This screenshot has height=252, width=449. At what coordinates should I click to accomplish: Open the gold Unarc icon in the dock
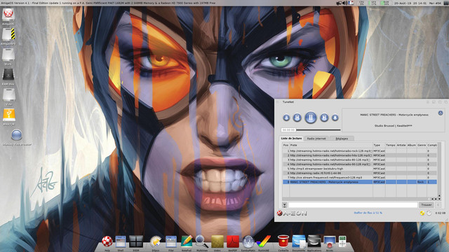pyautogui.click(x=217, y=241)
